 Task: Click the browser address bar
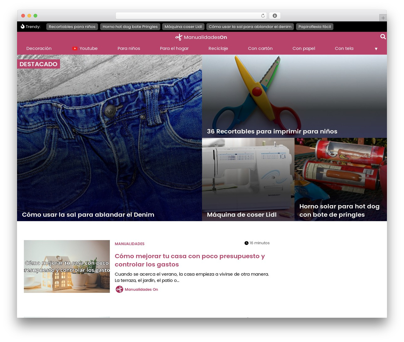coord(191,16)
